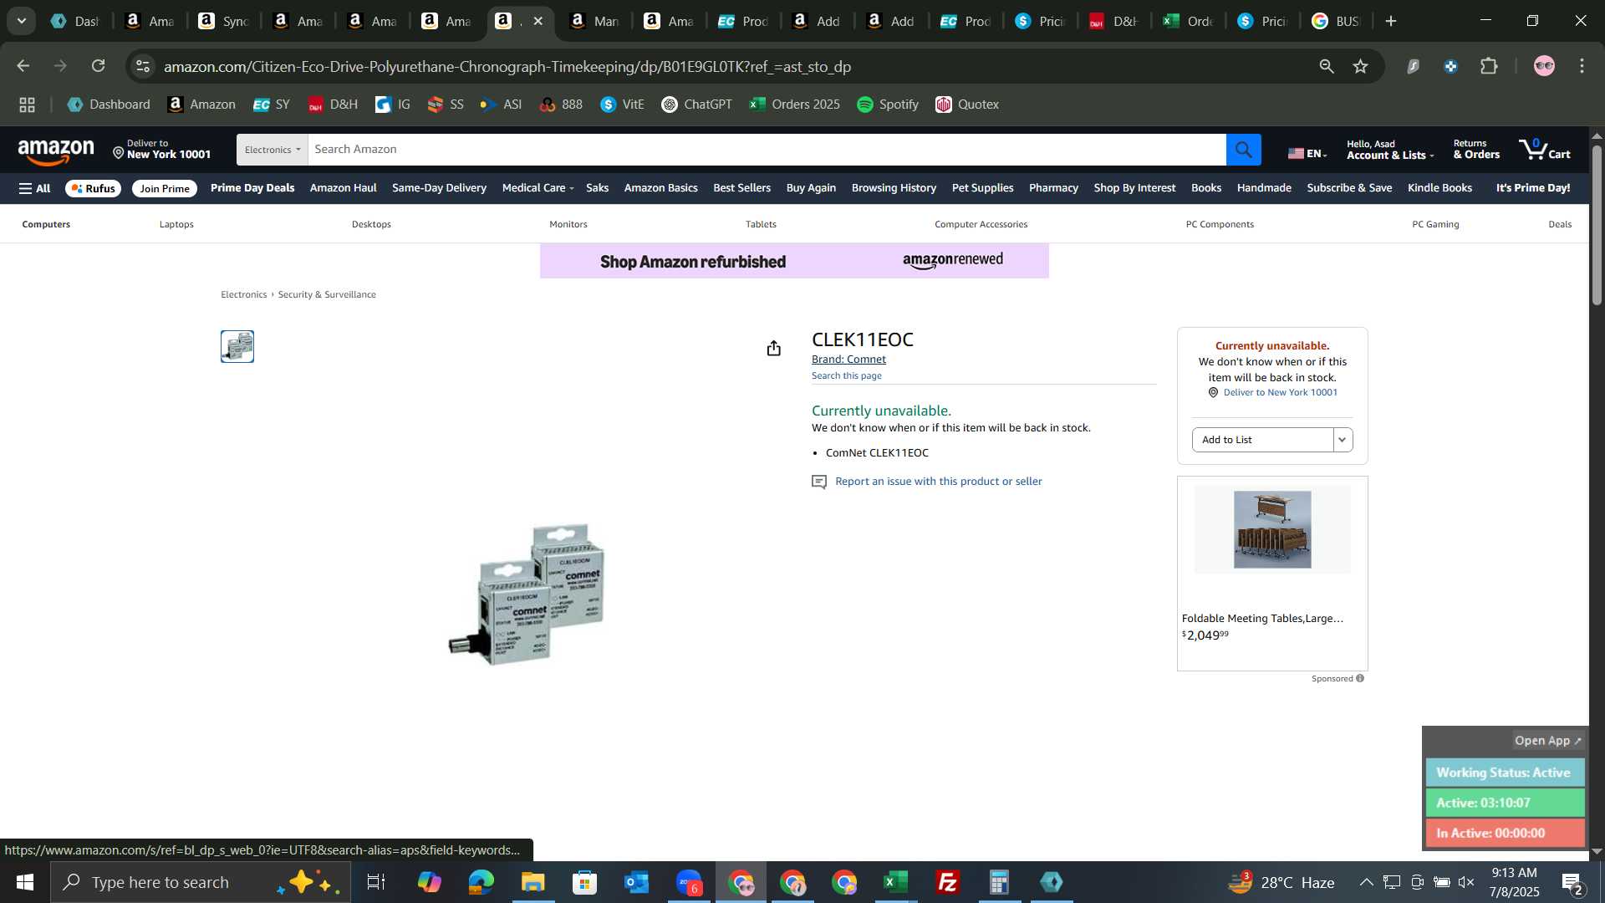Open the Laptops subcategory
This screenshot has height=903, width=1605.
click(x=176, y=224)
